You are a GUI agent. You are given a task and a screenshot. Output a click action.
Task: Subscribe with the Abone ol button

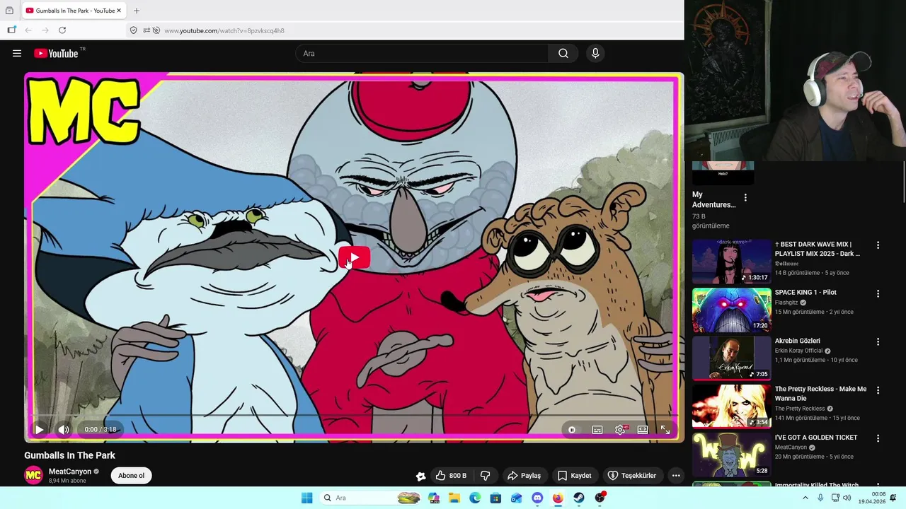131,476
